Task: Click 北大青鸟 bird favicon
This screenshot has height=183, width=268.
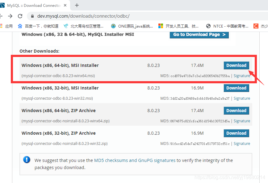Action: tap(66, 26)
